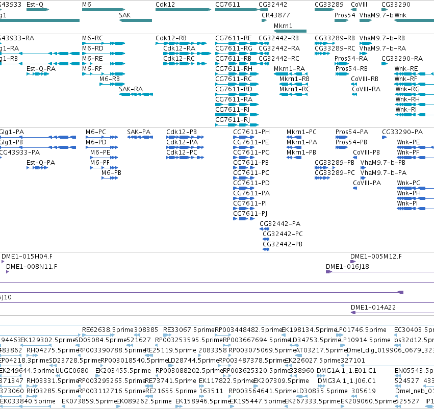Image resolution: width=434 pixels, height=409 pixels.
Task: Click the CoVIII-PB protein label
Action: coord(367,152)
